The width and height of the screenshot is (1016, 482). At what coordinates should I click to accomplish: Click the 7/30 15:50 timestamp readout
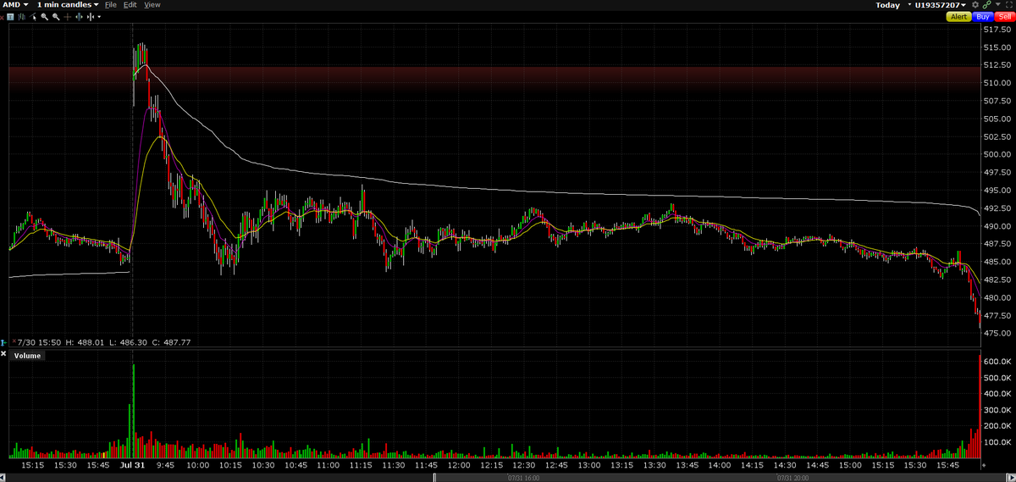pos(39,342)
